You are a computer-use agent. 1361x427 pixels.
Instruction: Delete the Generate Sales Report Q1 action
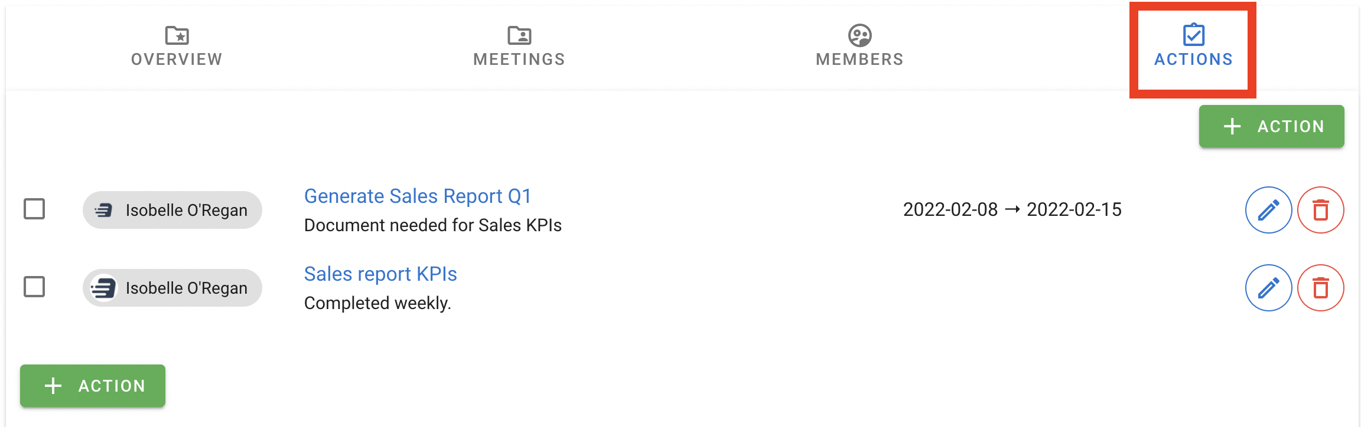[x=1321, y=210]
